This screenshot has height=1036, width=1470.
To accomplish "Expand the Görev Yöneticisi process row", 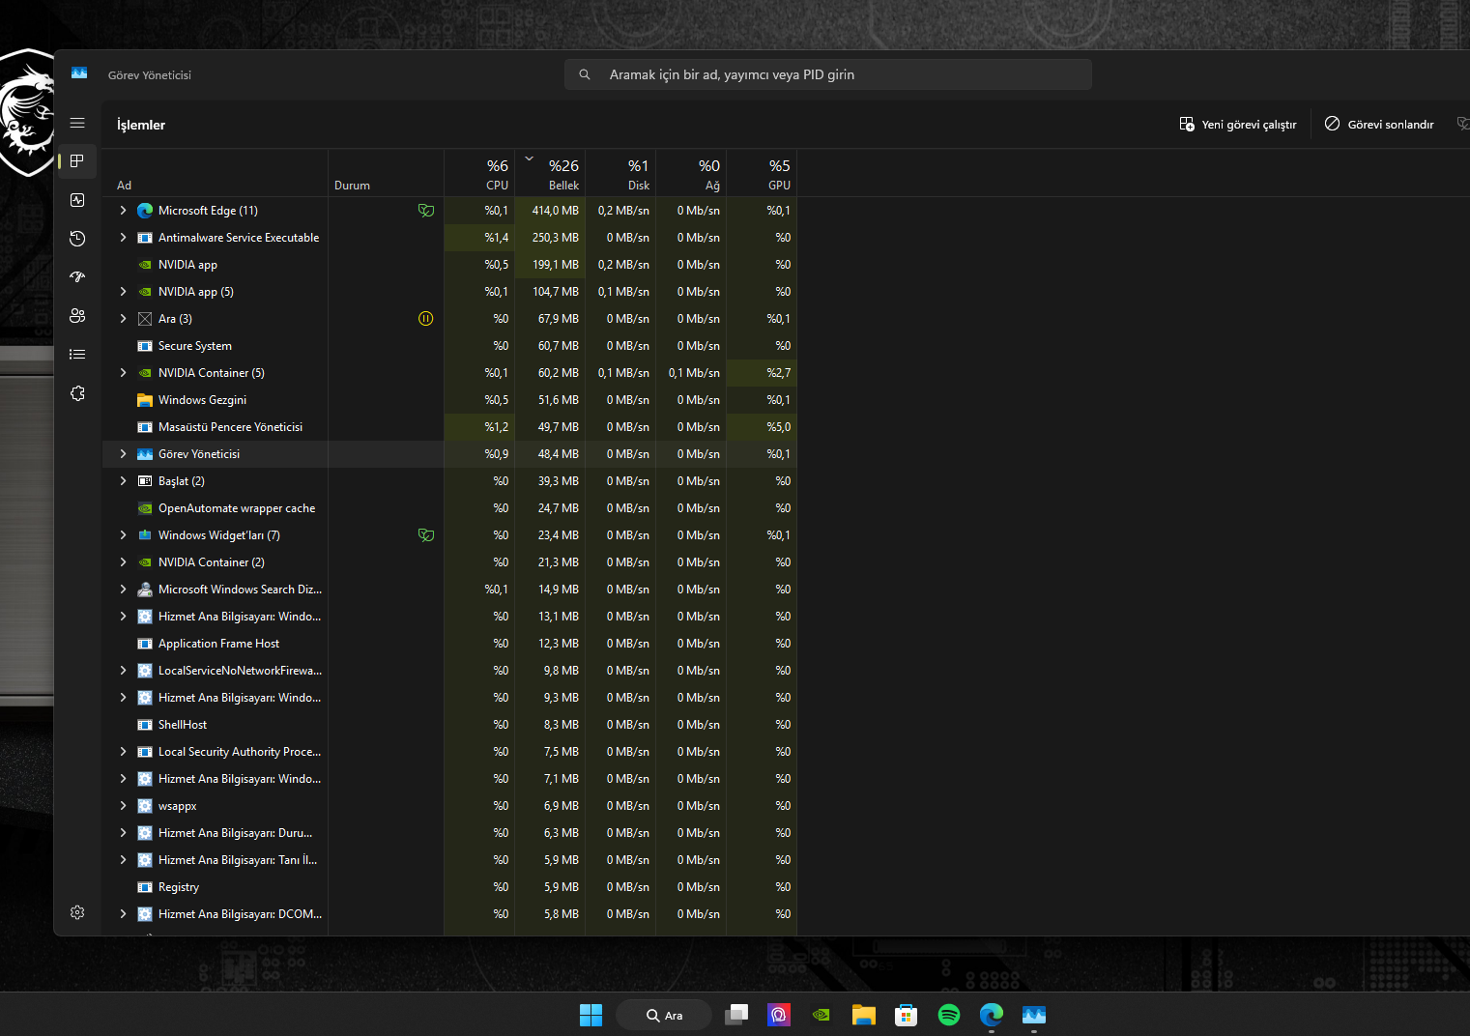I will point(123,454).
